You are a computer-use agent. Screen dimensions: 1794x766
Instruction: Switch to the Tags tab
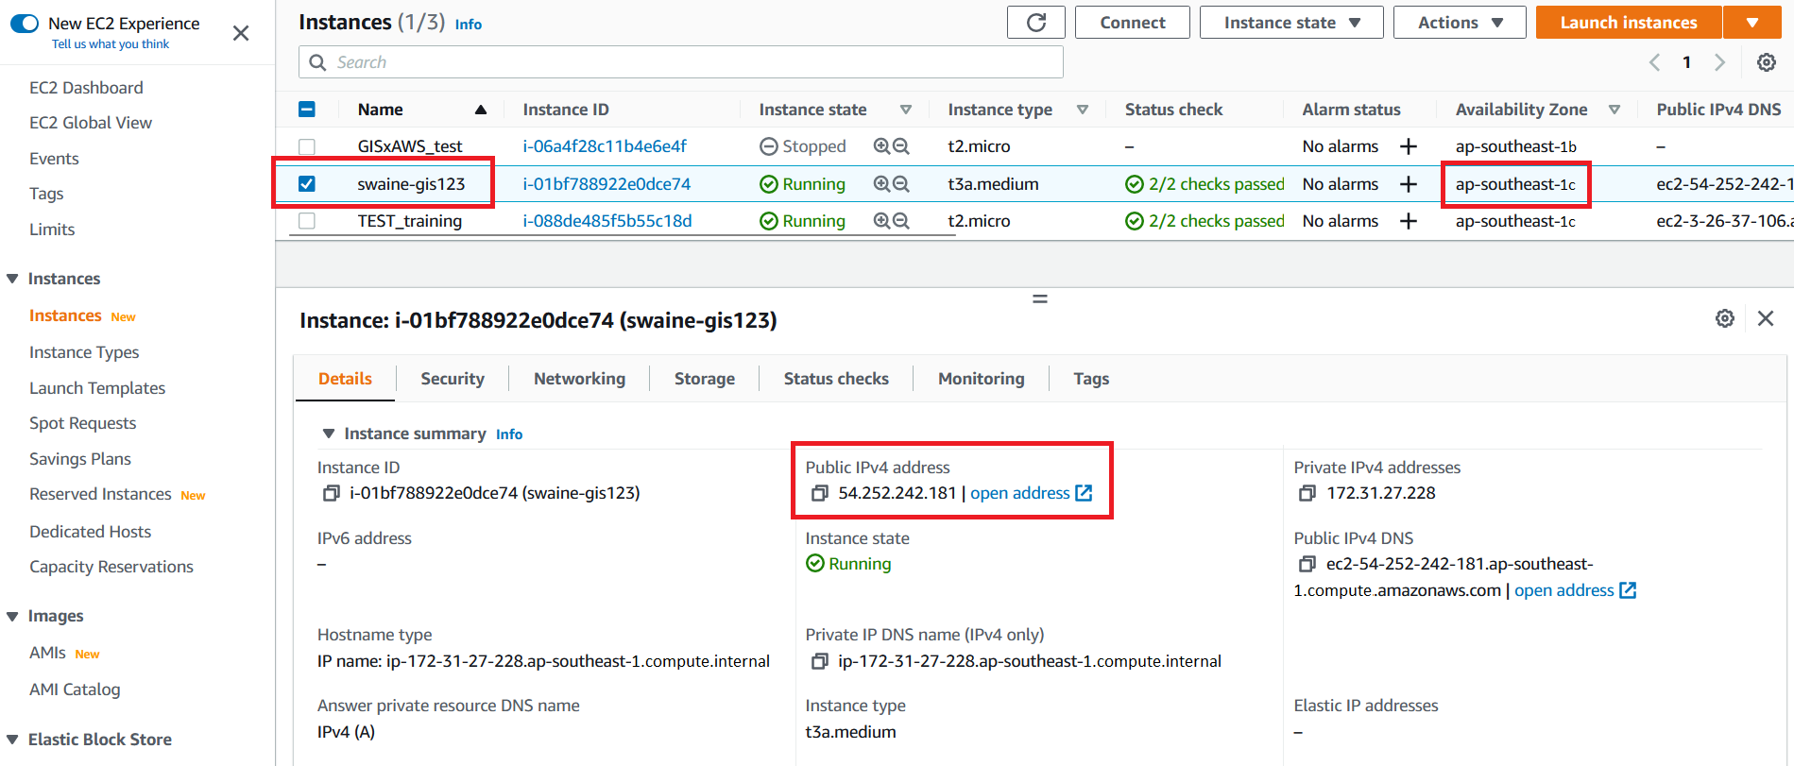tap(1091, 379)
